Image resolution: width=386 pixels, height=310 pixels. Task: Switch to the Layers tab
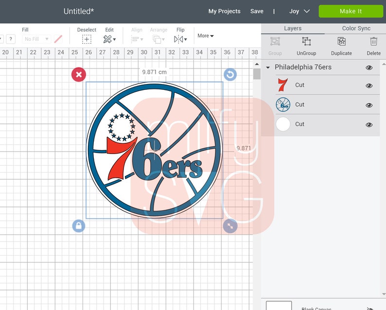coord(293,28)
